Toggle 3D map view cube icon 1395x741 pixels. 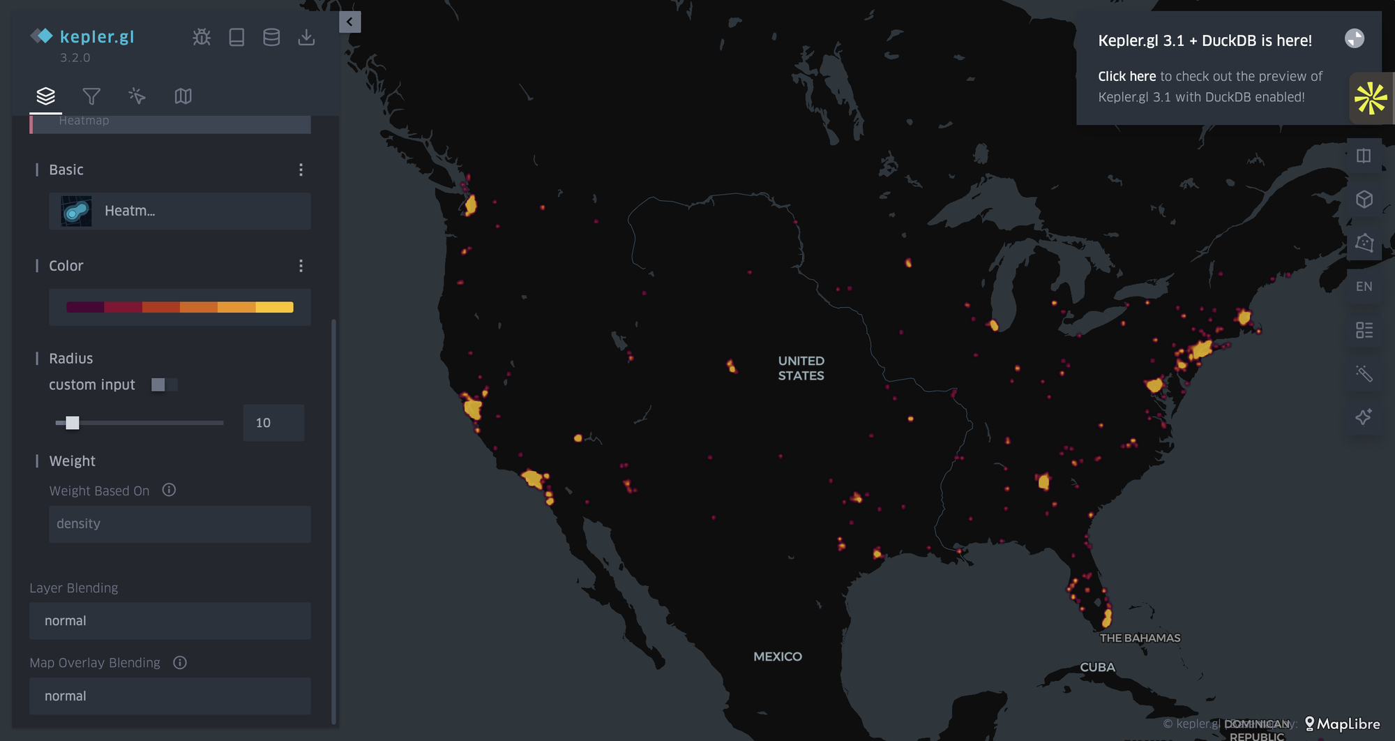pyautogui.click(x=1364, y=200)
